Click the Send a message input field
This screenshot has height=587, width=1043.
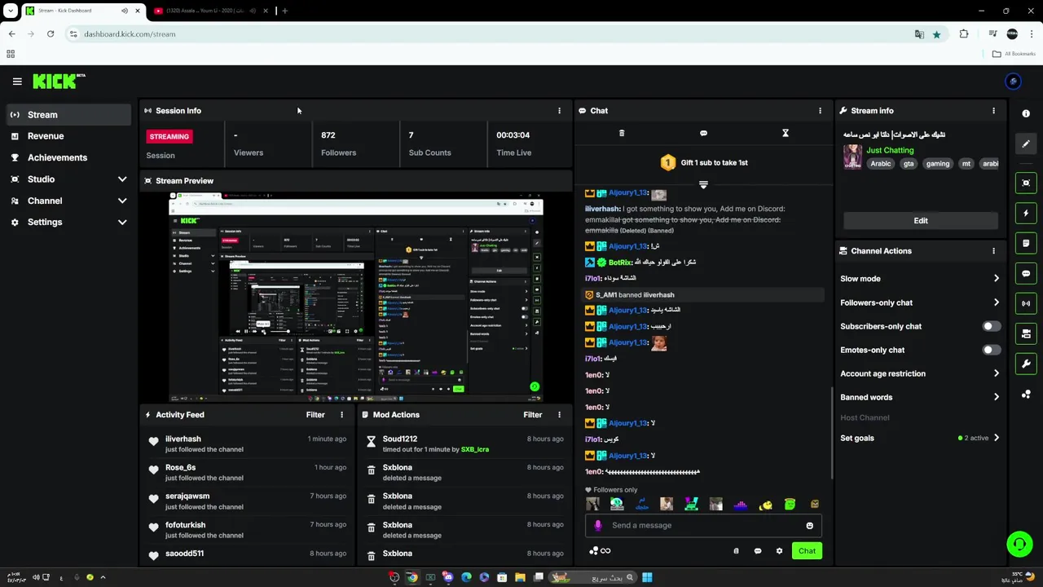pos(702,526)
